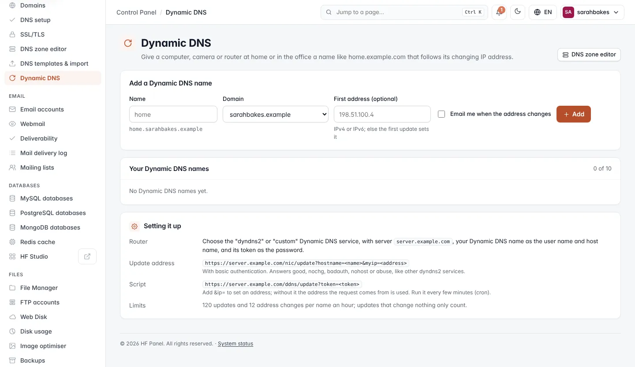This screenshot has height=367, width=635.
Task: Click the update address URL text
Action: 306,263
